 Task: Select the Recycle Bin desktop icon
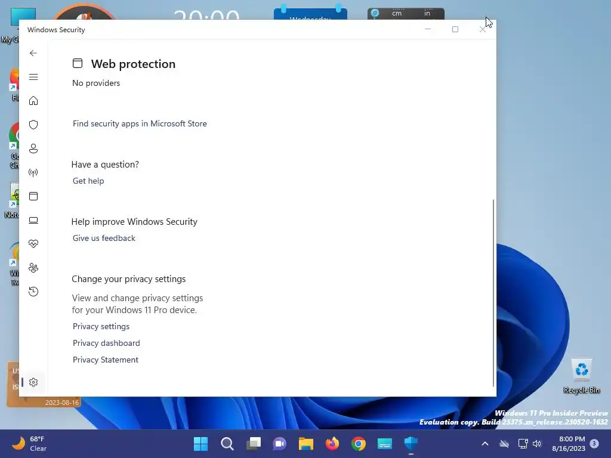click(x=581, y=376)
